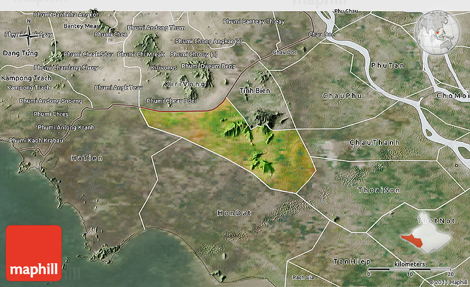Click the Dang Tung label
The width and height of the screenshot is (470, 287).
pyautogui.click(x=20, y=53)
